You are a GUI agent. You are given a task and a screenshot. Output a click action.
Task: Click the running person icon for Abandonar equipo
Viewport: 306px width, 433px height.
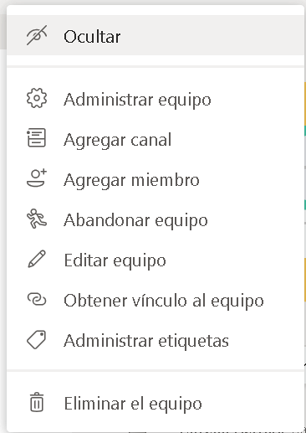point(37,219)
